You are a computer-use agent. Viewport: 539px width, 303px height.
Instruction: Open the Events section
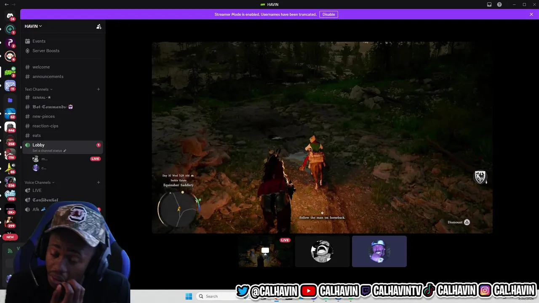click(62, 41)
